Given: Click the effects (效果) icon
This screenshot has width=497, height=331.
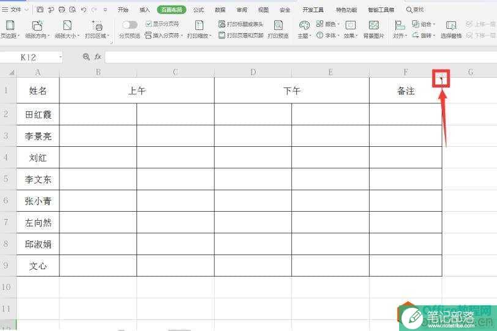Looking at the screenshot, I should click(x=350, y=25).
